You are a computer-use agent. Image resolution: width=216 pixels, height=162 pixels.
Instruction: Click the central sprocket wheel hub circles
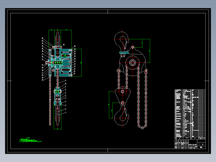[133, 63]
